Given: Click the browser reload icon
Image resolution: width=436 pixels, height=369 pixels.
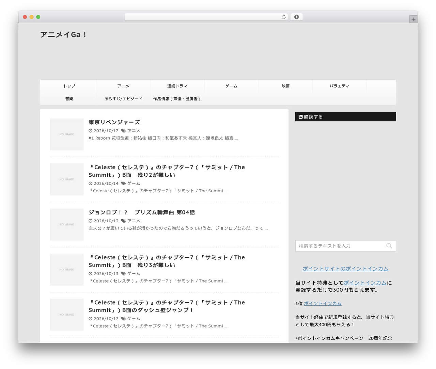Looking at the screenshot, I should [x=283, y=17].
